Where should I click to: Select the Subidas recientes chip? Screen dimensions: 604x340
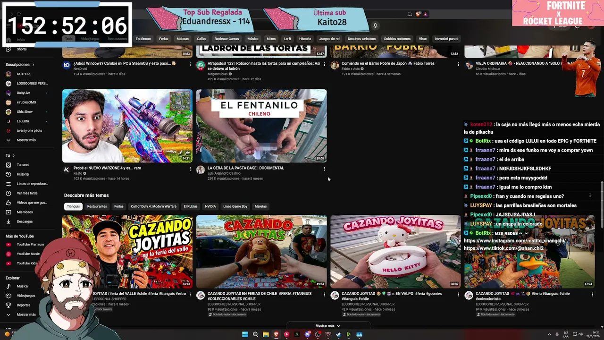(396, 39)
